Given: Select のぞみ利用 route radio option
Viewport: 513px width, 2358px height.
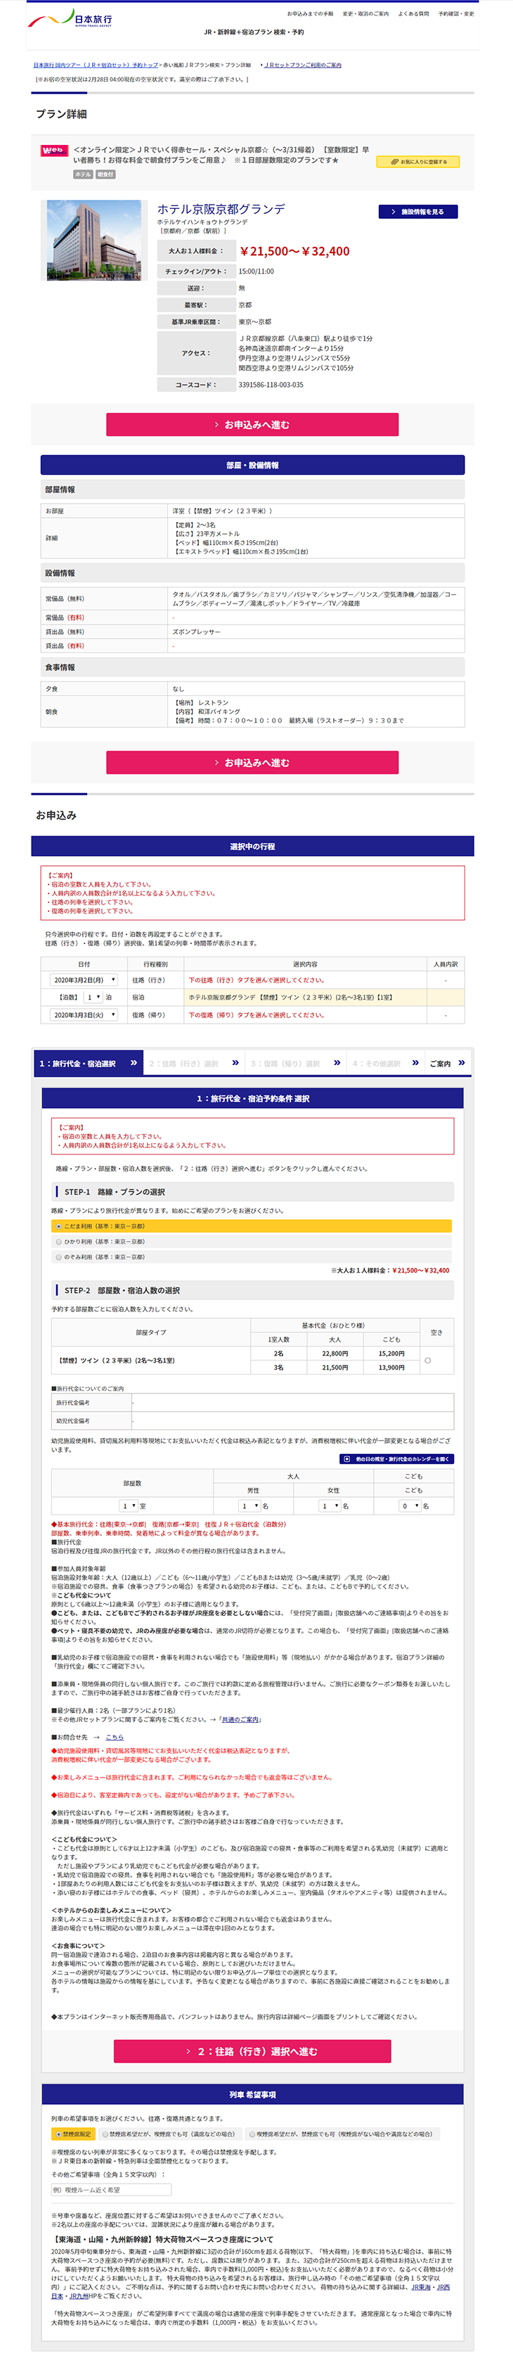Looking at the screenshot, I should (60, 1257).
